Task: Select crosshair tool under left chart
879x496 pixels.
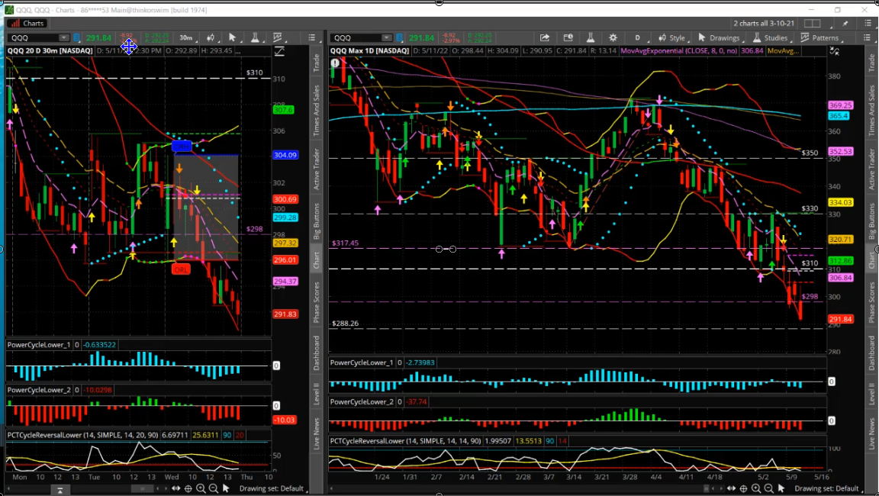Action: pyautogui.click(x=188, y=488)
